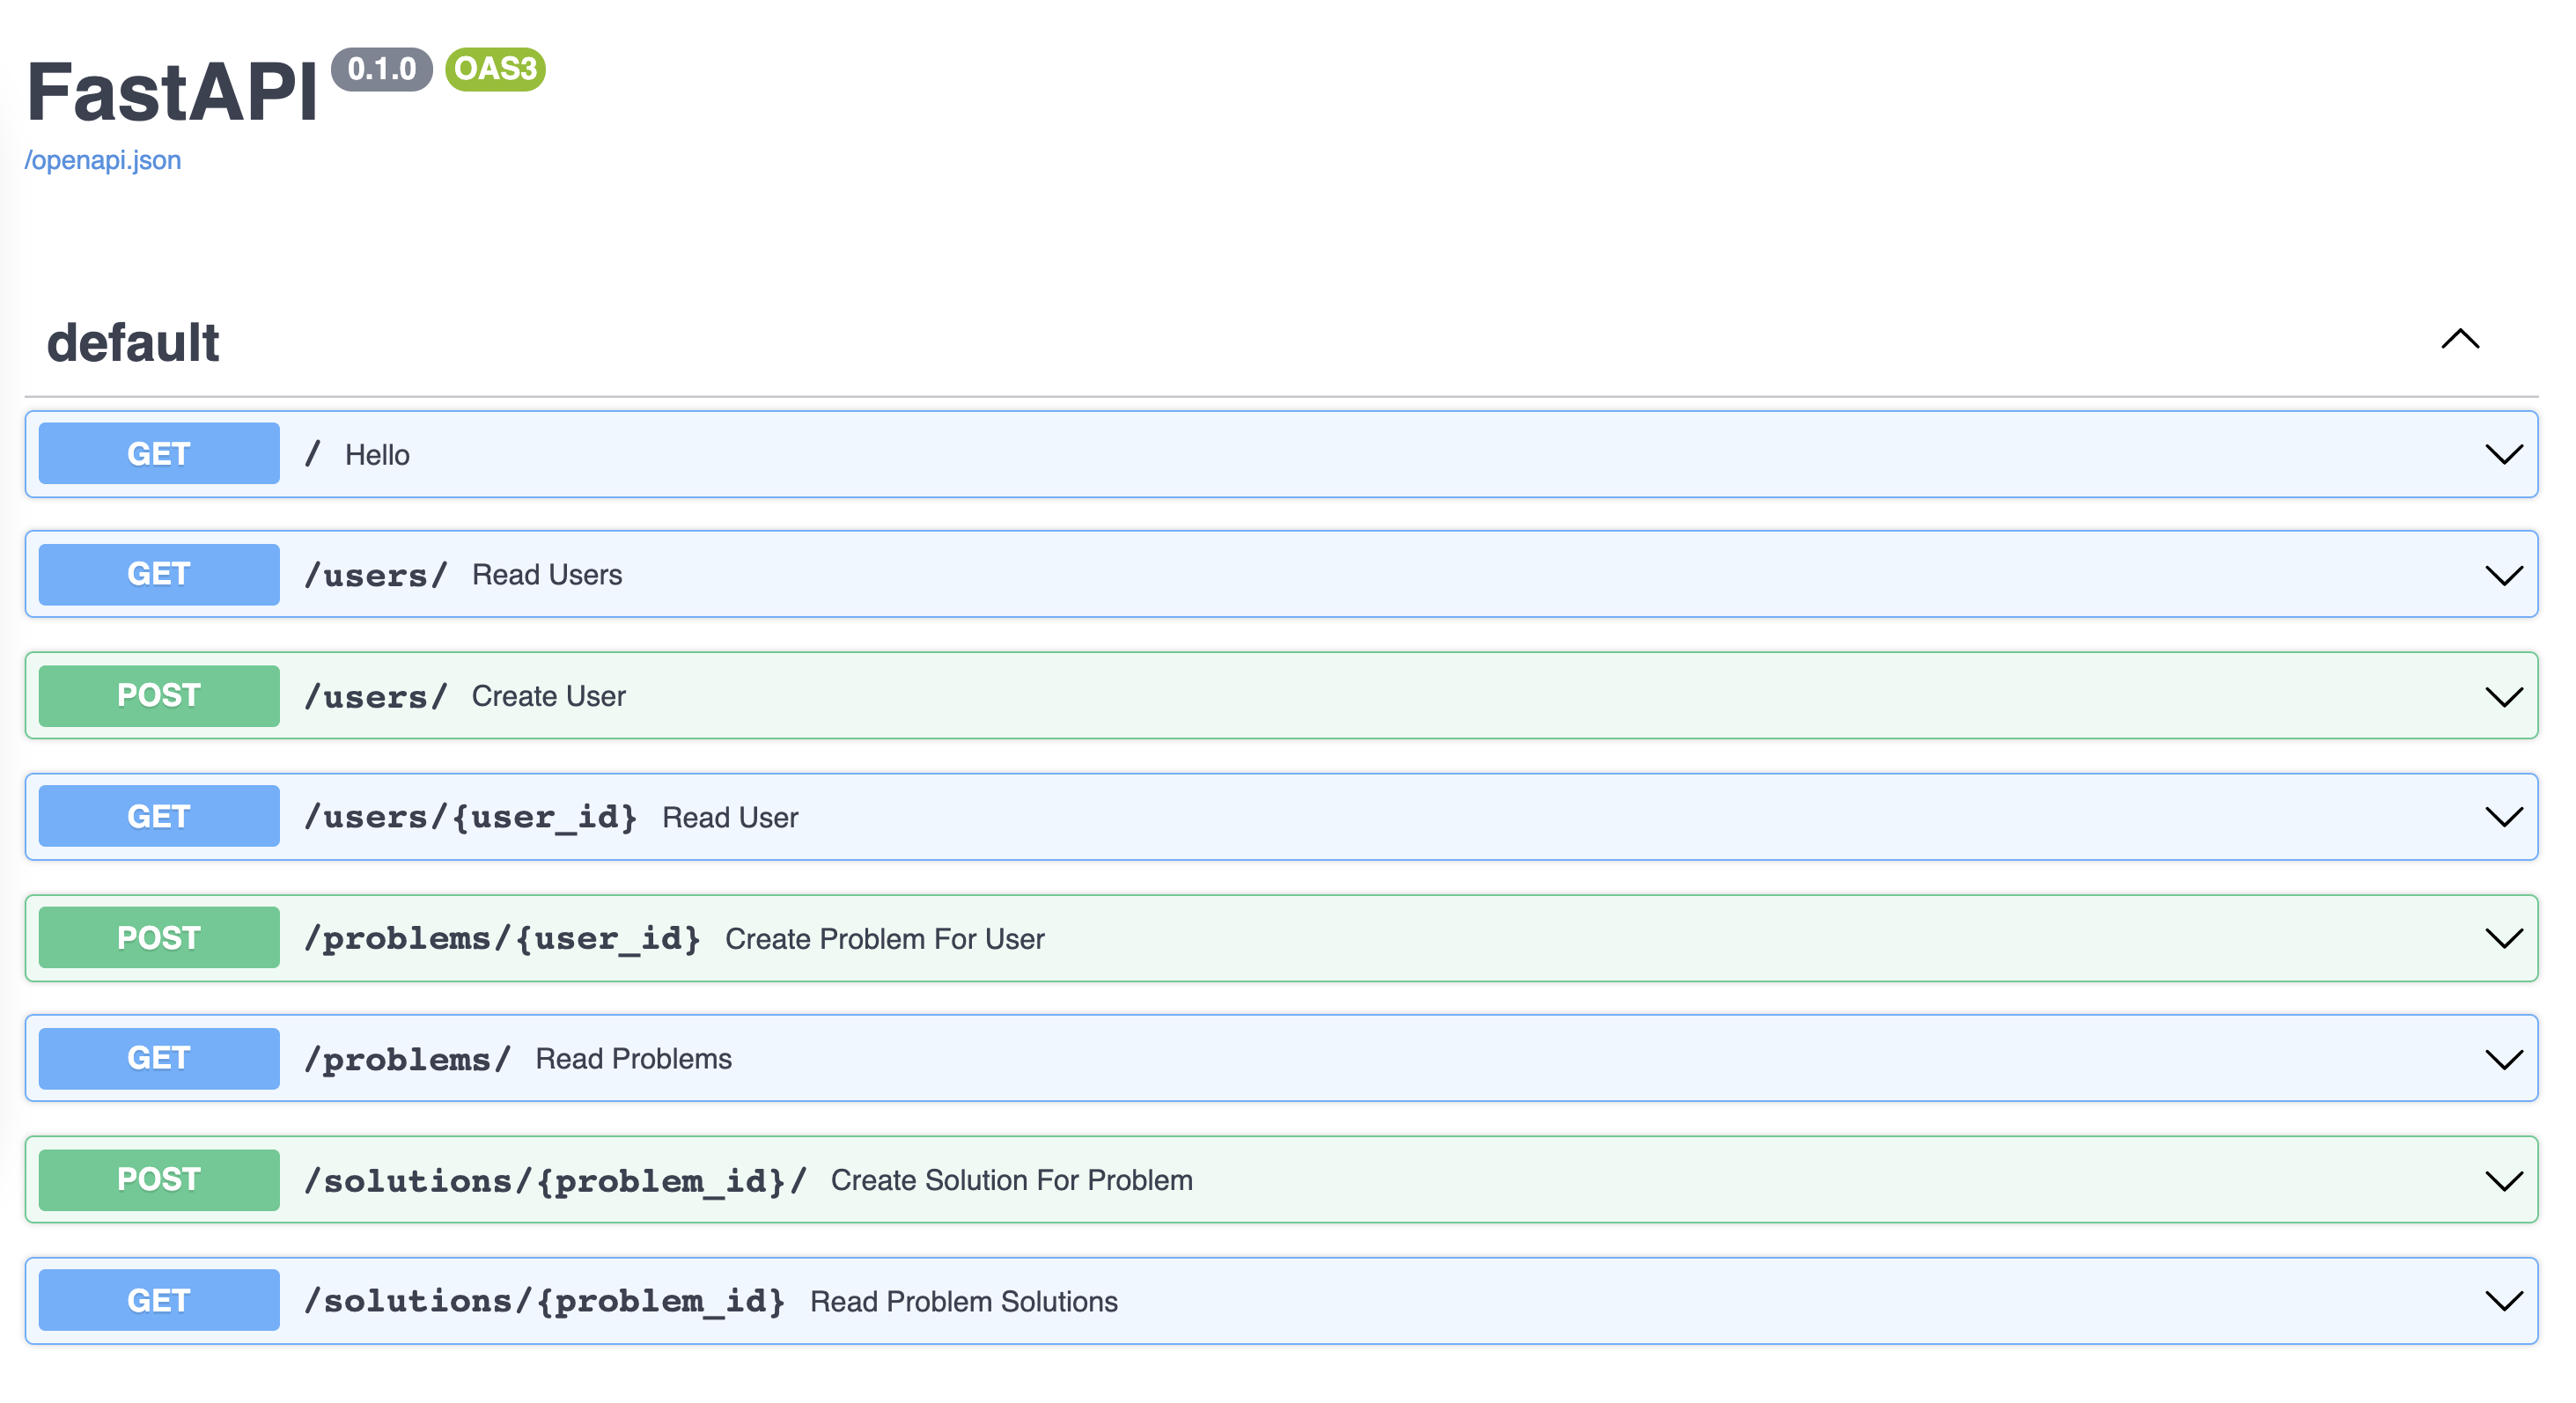Expand the GET /users/ Read Users chevron
The width and height of the screenshot is (2576, 1403).
coord(2503,575)
